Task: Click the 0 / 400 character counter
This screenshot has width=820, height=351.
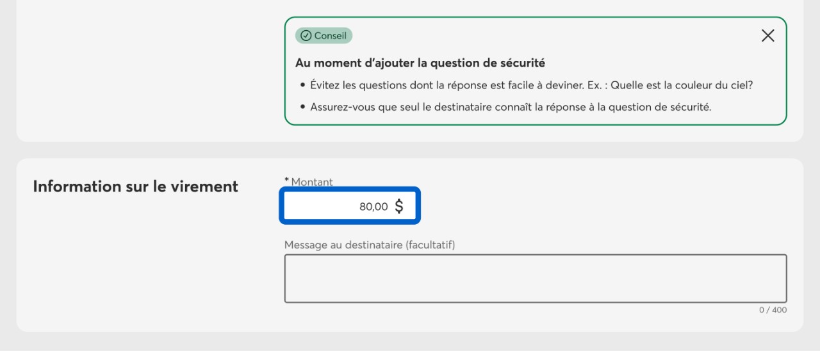Action: pos(773,310)
